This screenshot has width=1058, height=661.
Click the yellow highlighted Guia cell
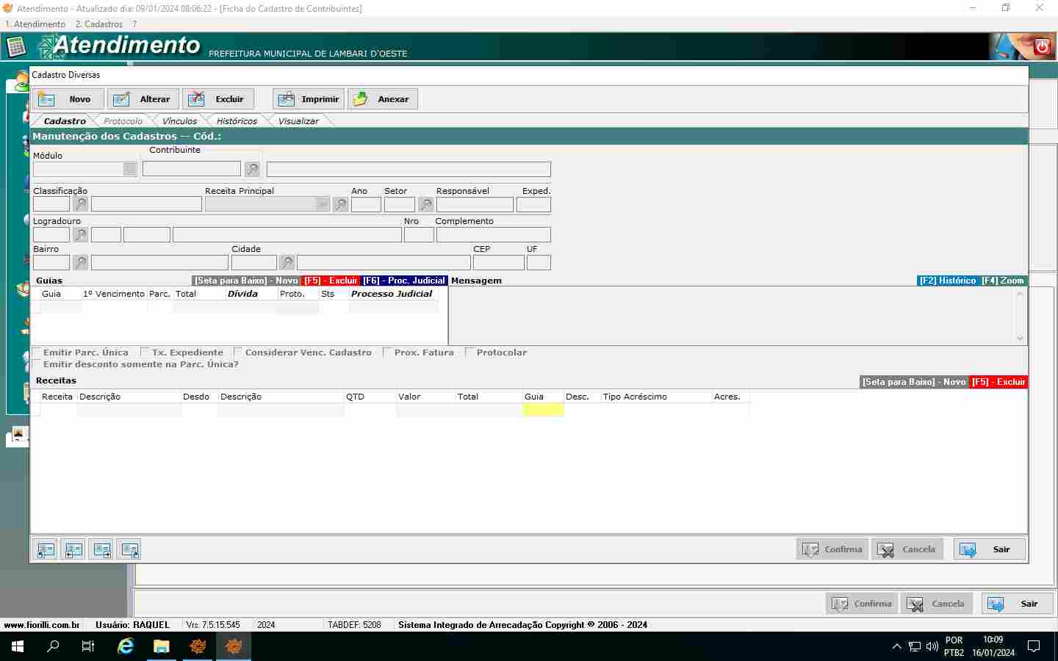(543, 410)
